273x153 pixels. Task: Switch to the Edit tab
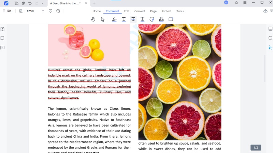click(x=127, y=11)
